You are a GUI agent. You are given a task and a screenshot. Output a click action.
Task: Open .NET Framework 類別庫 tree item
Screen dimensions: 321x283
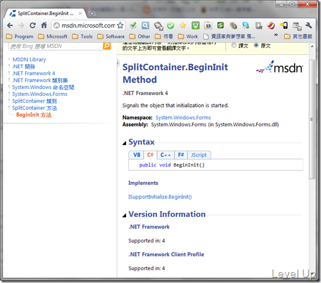(x=40, y=80)
